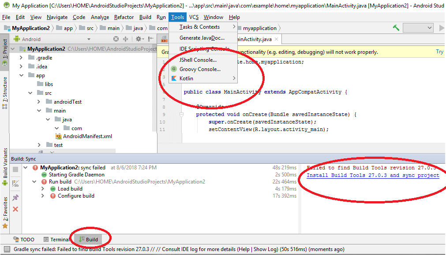The width and height of the screenshot is (446, 255).
Task: Click the pin tab icon in Build panel
Action: 15,197
